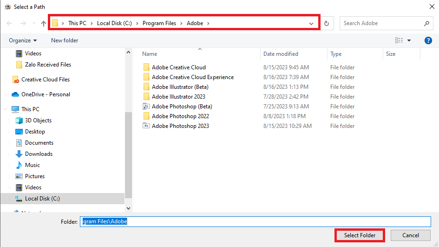This screenshot has width=439, height=247.
Task: Confirm with Select Folder button
Action: (x=360, y=235)
